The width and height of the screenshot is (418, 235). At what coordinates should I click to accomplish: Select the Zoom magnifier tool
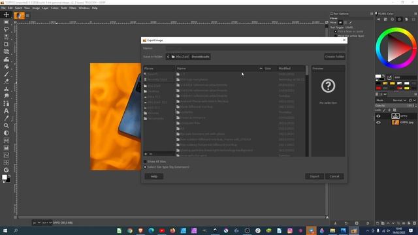[x=6, y=125]
